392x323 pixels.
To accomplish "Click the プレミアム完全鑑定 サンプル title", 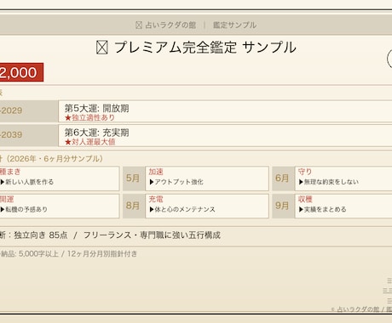I will 205,48.
